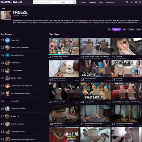Open the That Kinky Girl store avatar
This screenshot has width=142, height=142.
[7, 63]
